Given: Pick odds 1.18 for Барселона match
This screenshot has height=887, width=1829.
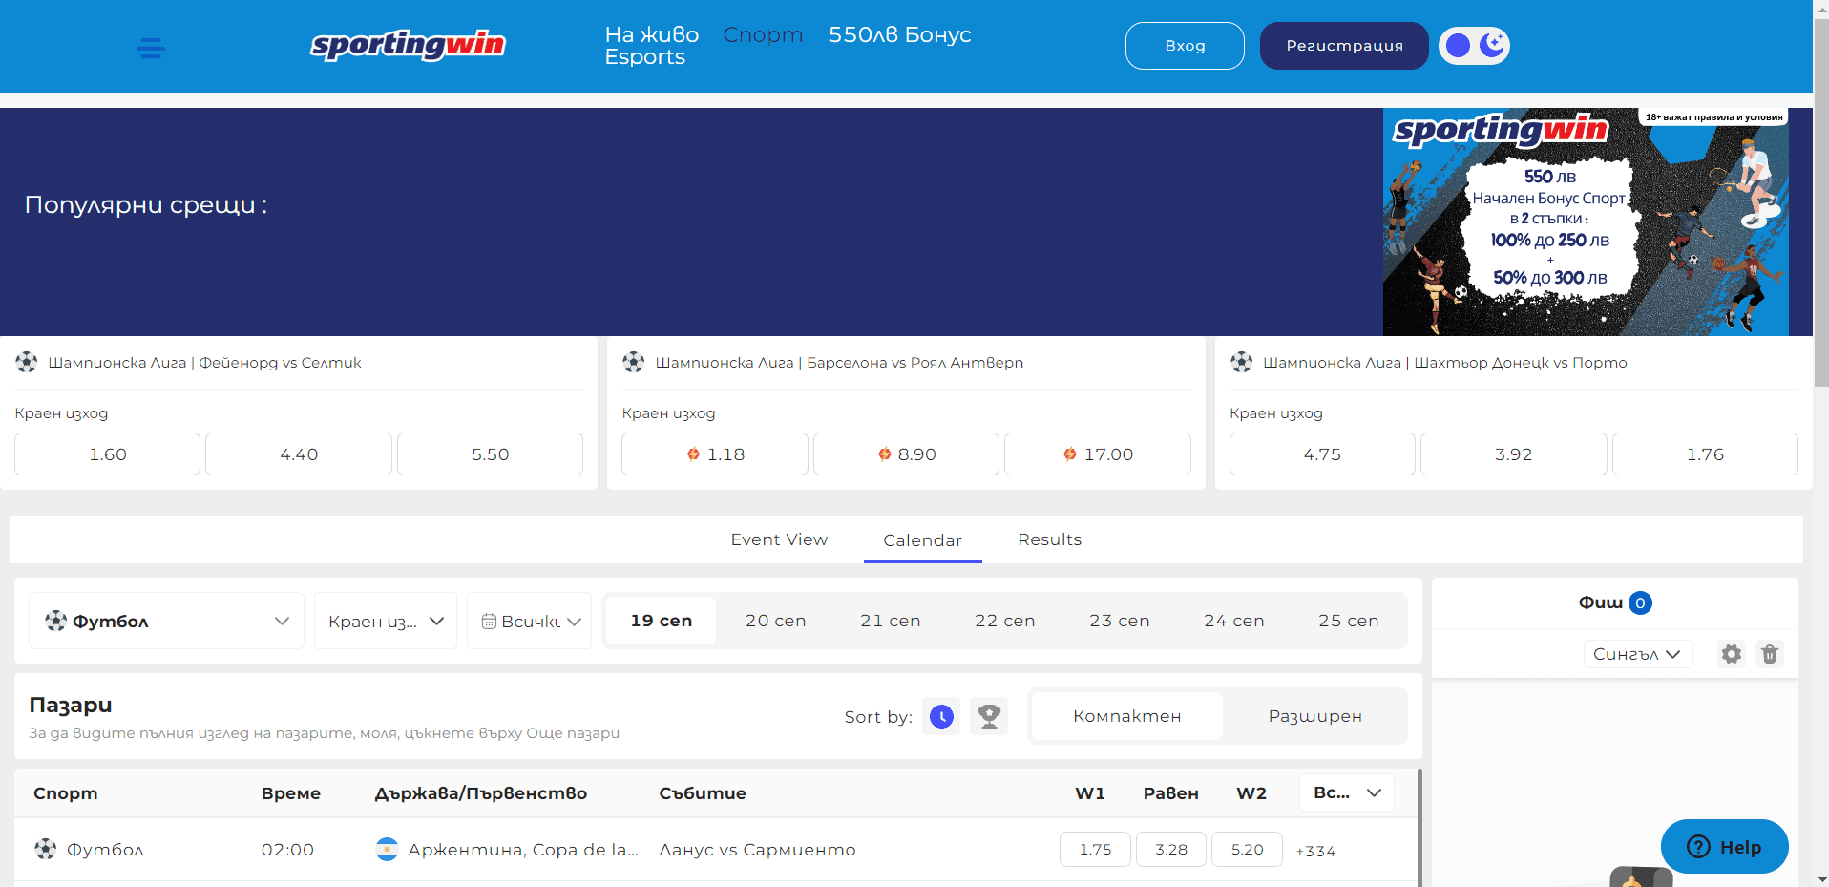Looking at the screenshot, I should point(715,454).
